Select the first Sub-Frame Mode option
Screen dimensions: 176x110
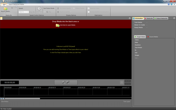pyautogui.click(x=44, y=12)
